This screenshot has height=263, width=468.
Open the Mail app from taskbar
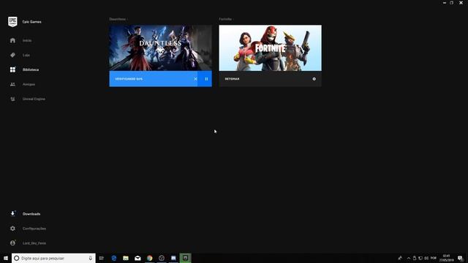137,258
